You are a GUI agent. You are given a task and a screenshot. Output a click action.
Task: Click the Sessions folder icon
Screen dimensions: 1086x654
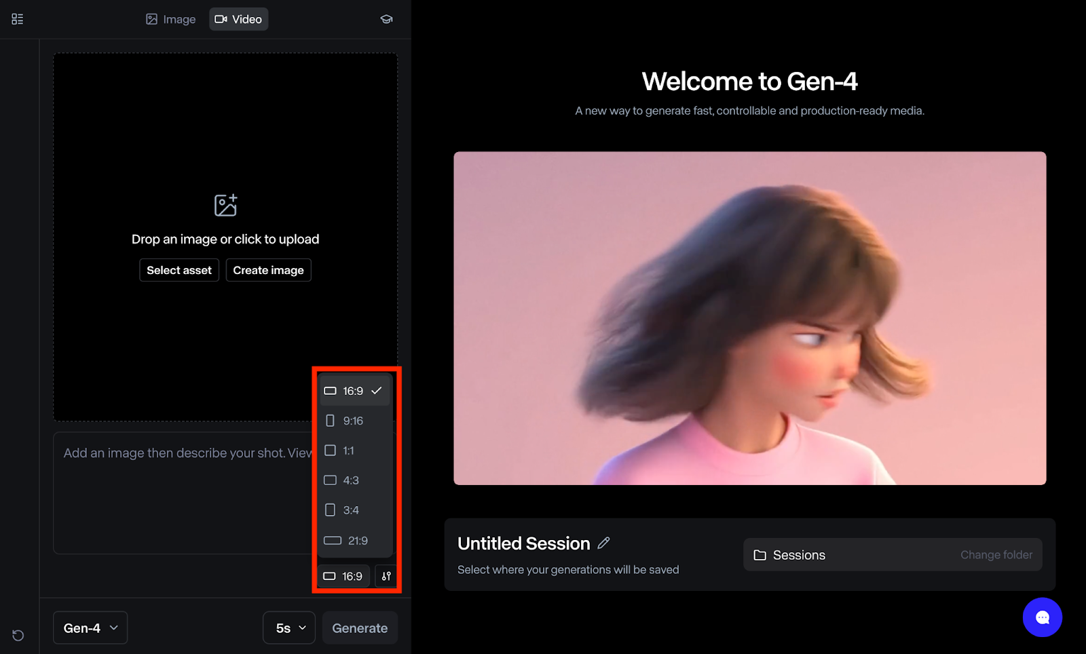coord(760,554)
